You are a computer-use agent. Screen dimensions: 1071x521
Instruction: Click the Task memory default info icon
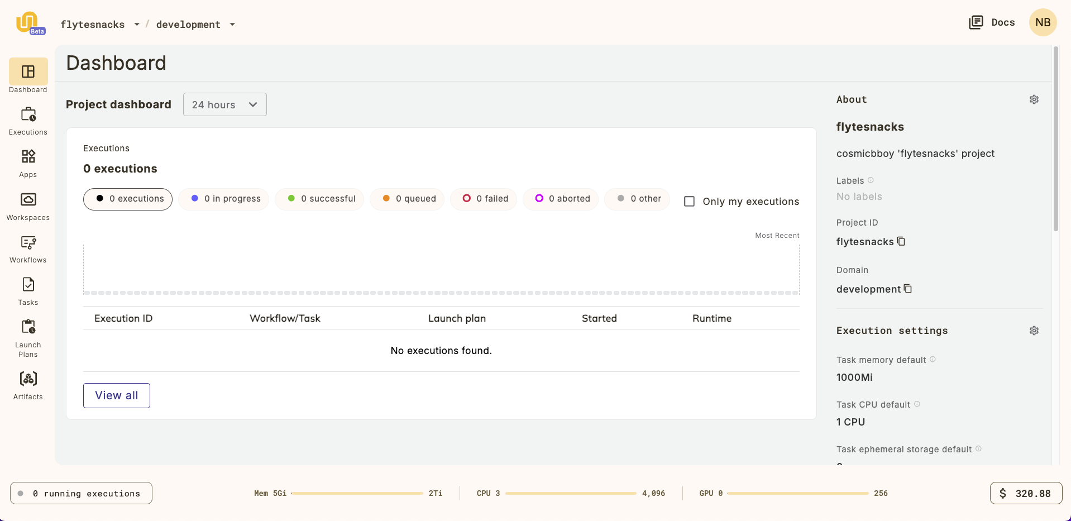coord(933,359)
